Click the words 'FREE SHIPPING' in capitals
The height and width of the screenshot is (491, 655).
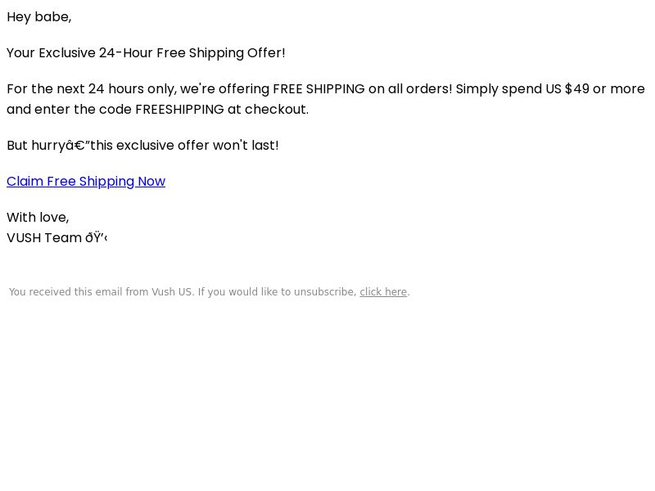coord(318,89)
